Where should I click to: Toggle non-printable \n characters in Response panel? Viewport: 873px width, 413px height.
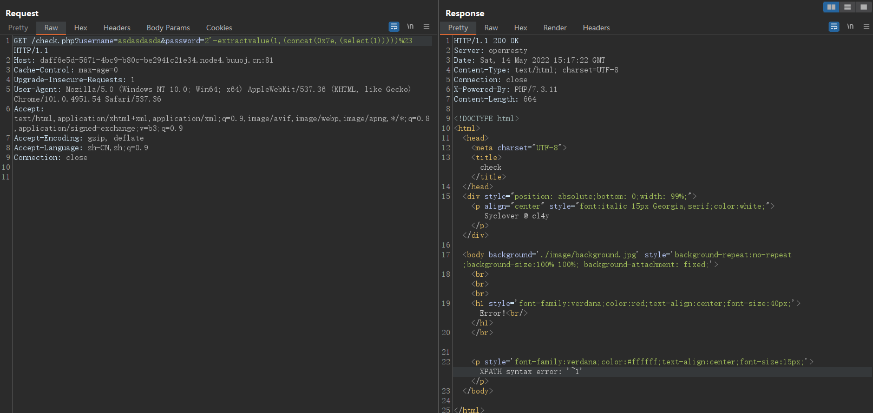click(850, 26)
